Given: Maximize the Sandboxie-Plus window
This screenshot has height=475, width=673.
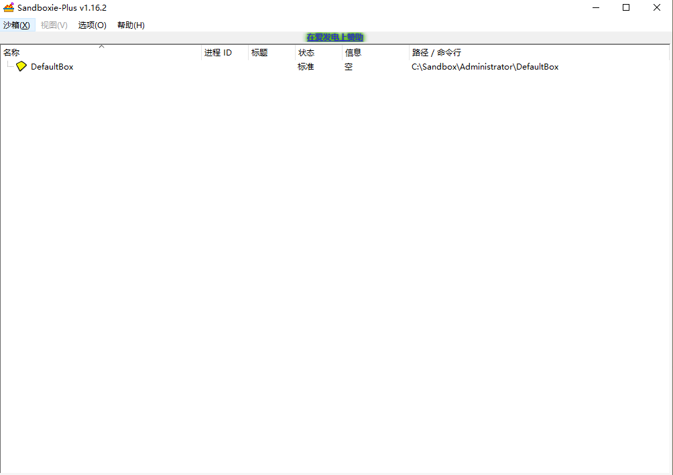Looking at the screenshot, I should tap(626, 7).
